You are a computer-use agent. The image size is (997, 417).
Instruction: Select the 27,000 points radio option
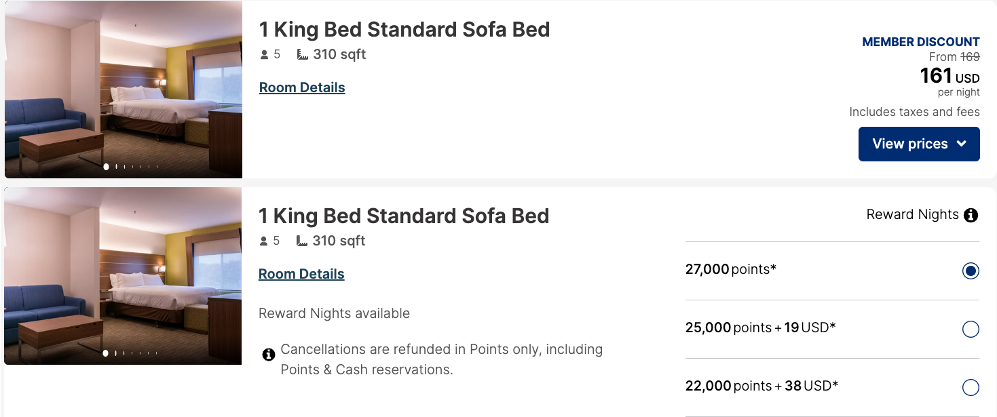971,271
